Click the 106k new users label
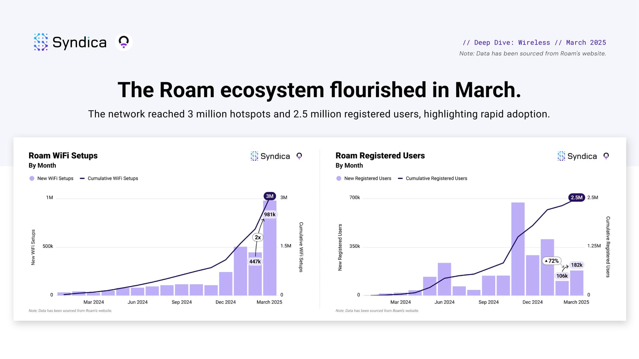The height and width of the screenshot is (359, 639). click(x=562, y=276)
